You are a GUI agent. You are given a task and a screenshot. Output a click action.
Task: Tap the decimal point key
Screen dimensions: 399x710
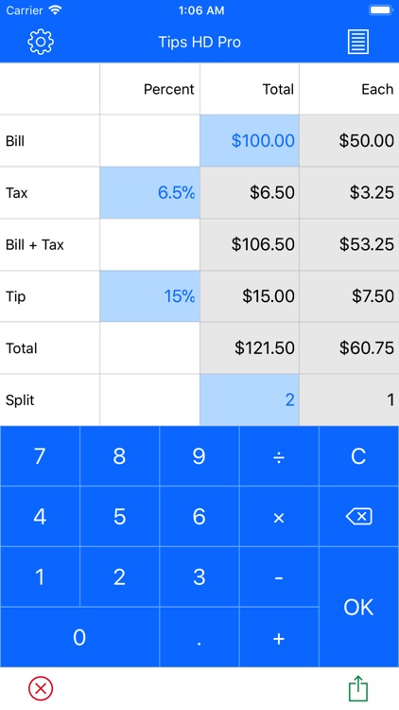click(199, 637)
